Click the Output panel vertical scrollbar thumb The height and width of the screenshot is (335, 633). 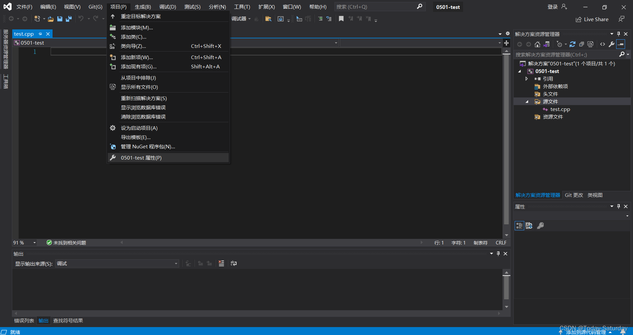coord(506,288)
